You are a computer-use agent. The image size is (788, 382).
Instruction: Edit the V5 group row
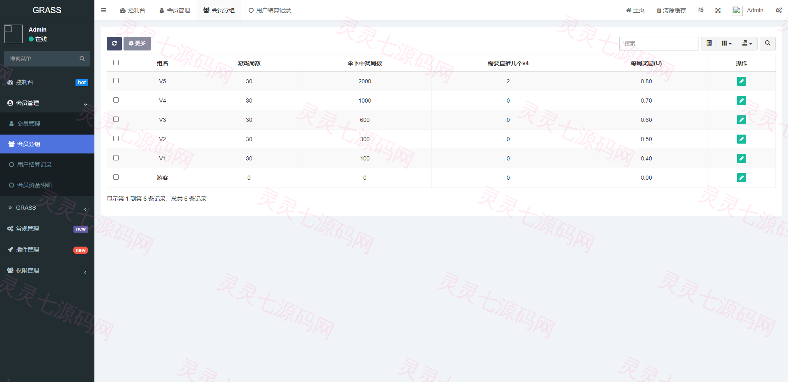[x=741, y=81]
